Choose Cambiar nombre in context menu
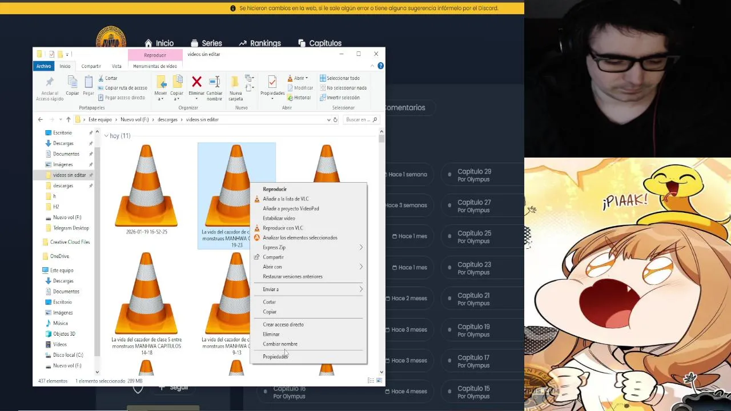Image resolution: width=731 pixels, height=411 pixels. (280, 344)
